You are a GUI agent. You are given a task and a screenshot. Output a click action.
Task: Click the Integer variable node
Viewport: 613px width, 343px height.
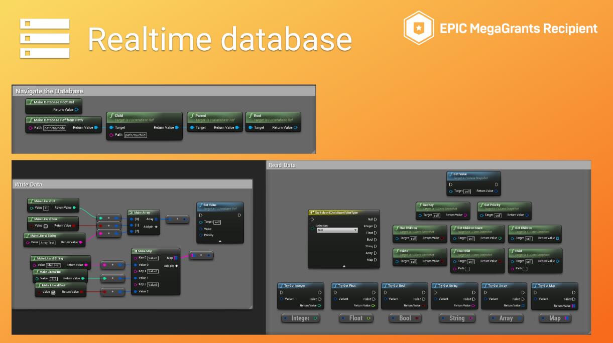pyautogui.click(x=300, y=318)
